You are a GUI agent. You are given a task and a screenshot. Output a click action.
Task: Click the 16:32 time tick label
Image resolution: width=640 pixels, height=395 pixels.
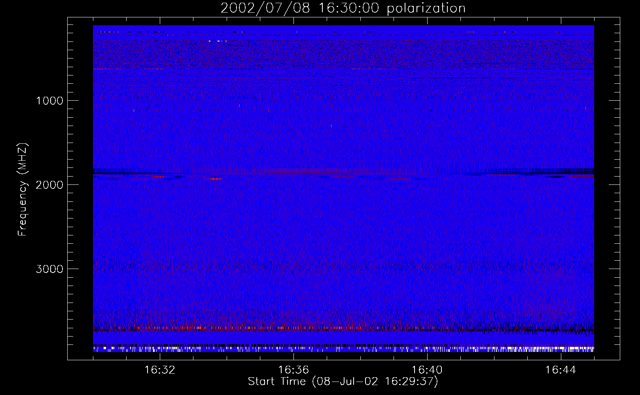tap(160, 370)
